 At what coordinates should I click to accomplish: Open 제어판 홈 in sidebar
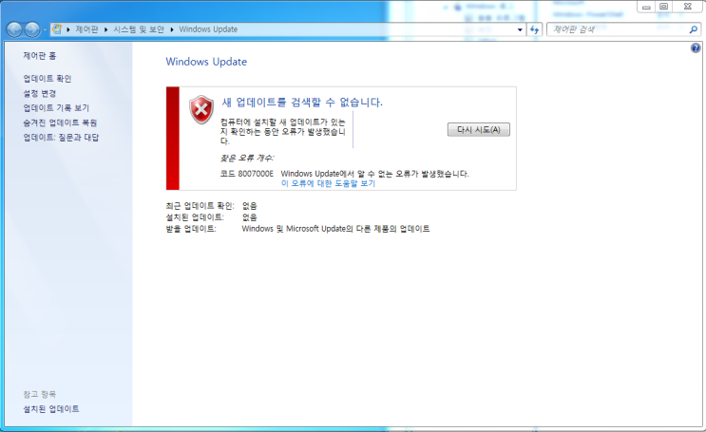40,56
